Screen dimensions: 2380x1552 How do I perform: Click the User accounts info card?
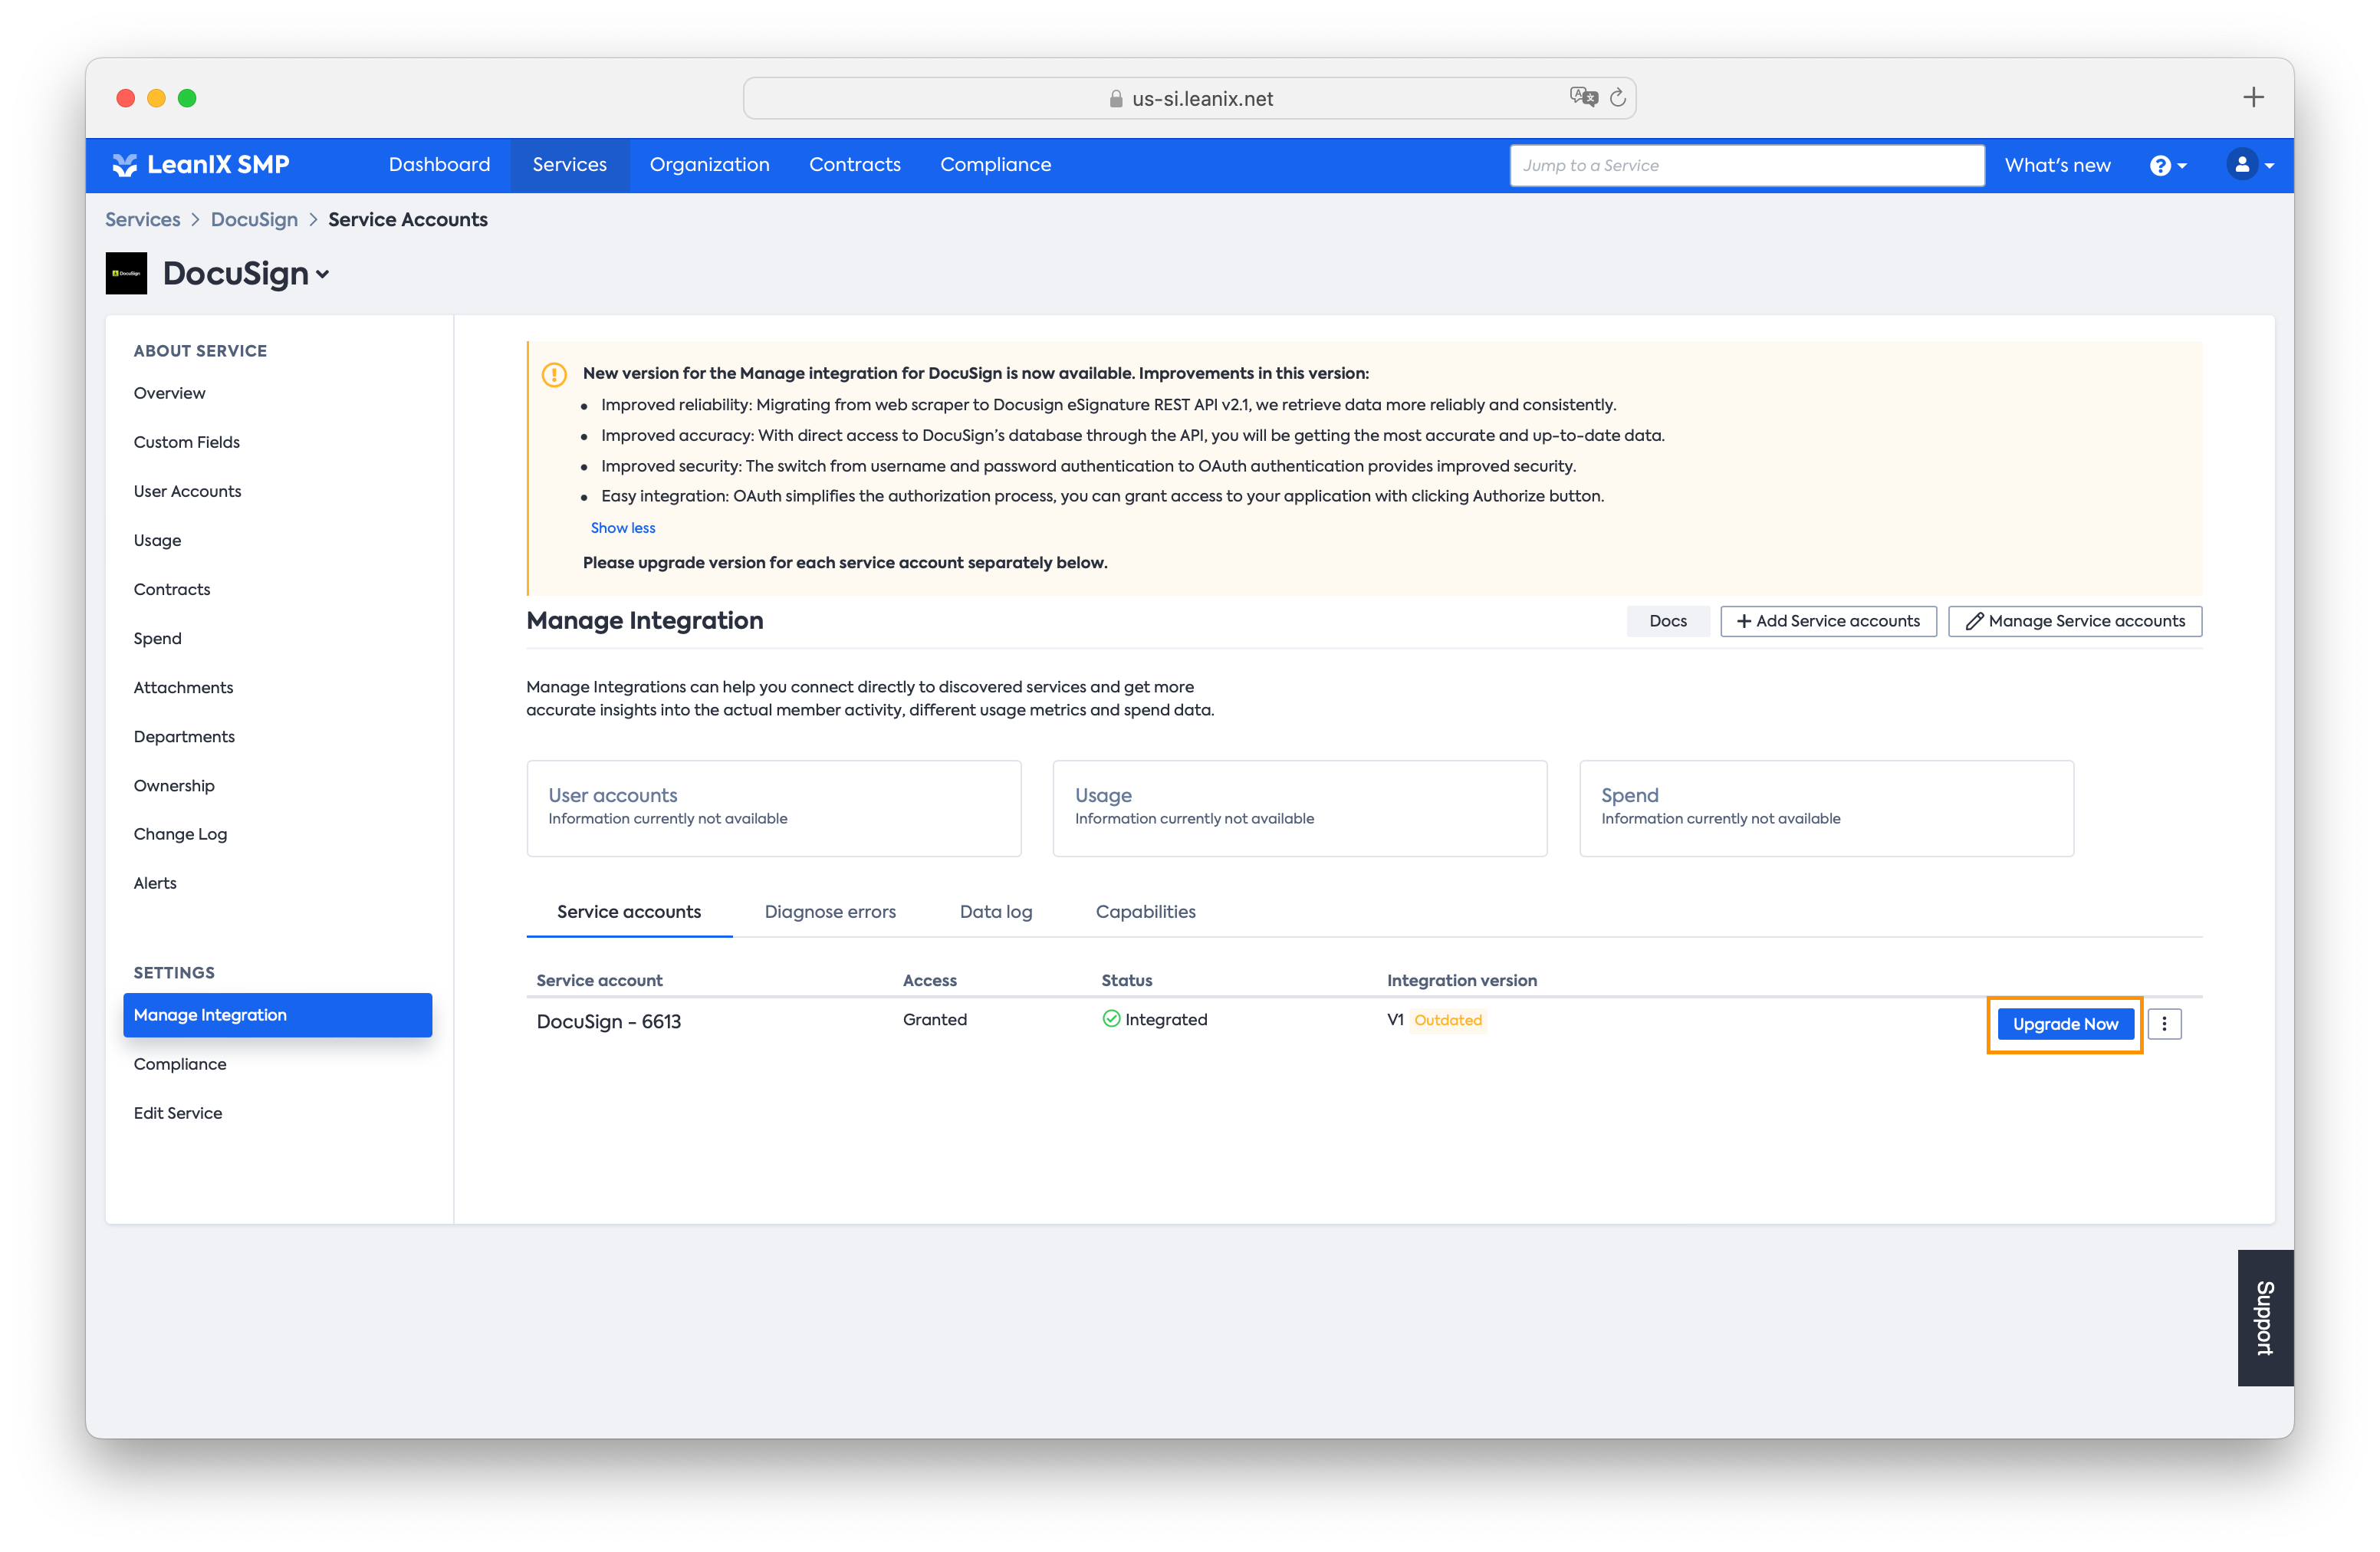tap(774, 808)
